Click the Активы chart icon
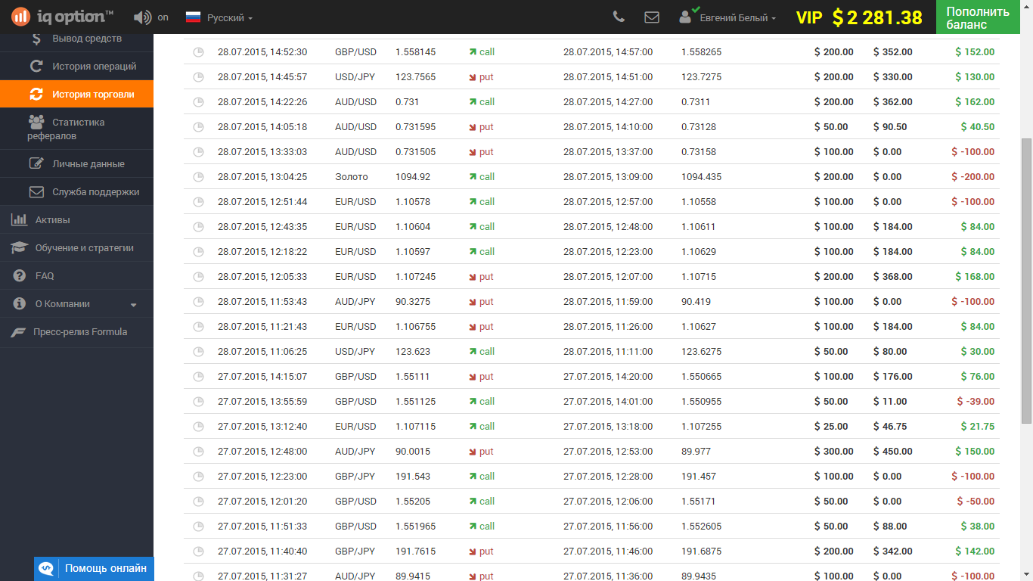The width and height of the screenshot is (1033, 581). tap(19, 220)
